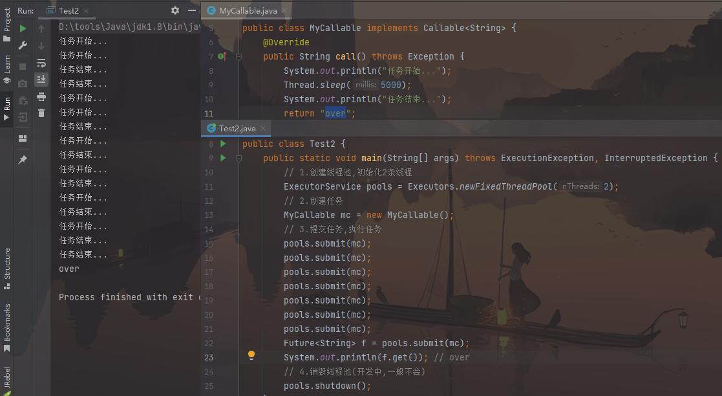Click the restore layout icon

(x=23, y=138)
